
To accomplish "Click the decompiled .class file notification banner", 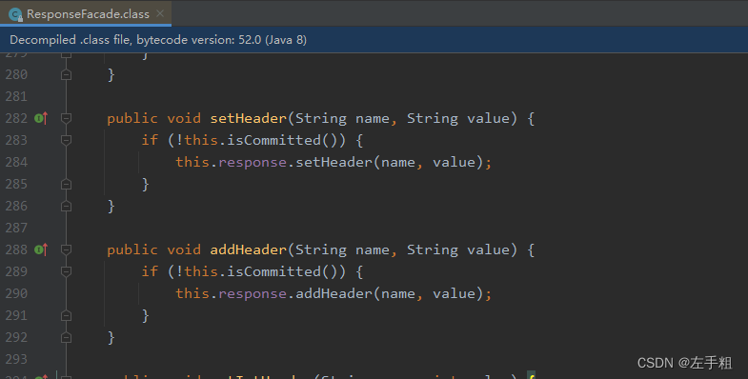I will [374, 40].
